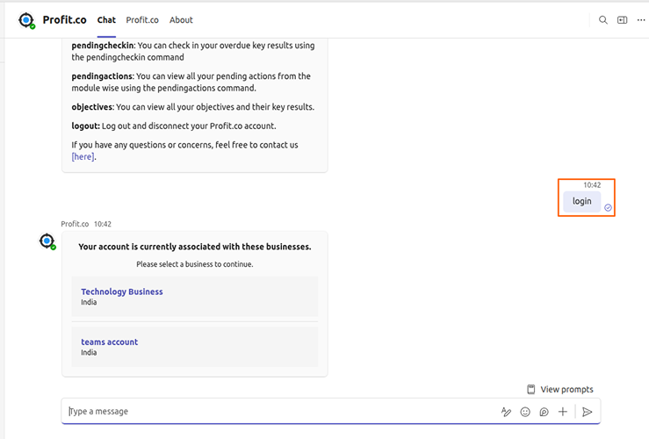
Task: Open the text format options icon
Action: click(506, 412)
